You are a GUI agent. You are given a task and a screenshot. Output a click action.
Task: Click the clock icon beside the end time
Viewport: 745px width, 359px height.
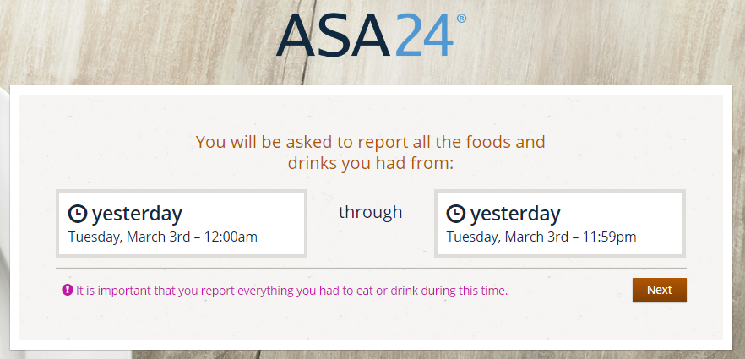[456, 213]
